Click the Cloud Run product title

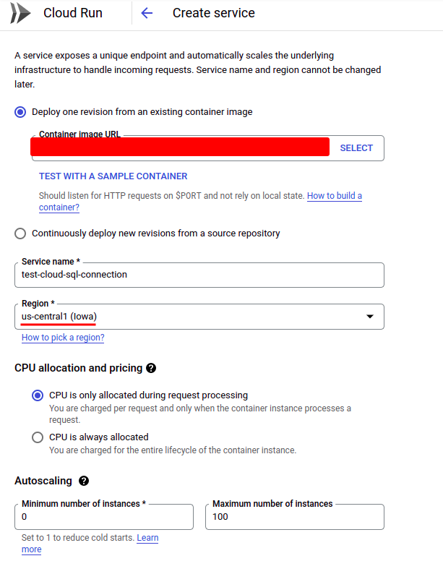(x=73, y=13)
